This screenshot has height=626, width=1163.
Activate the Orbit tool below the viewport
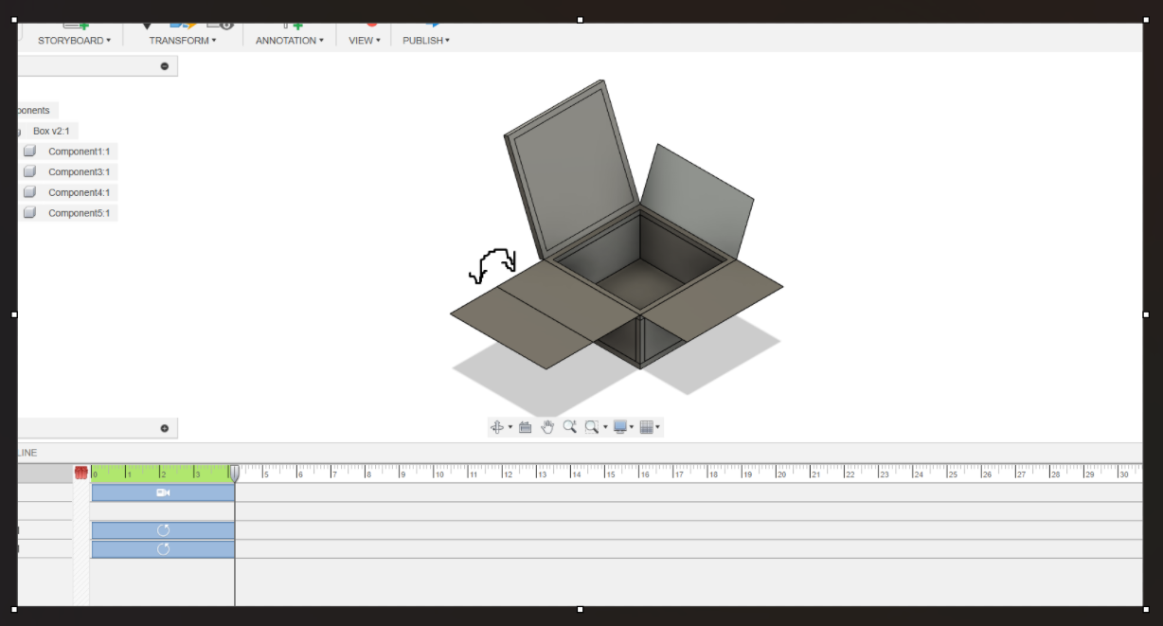tap(497, 426)
